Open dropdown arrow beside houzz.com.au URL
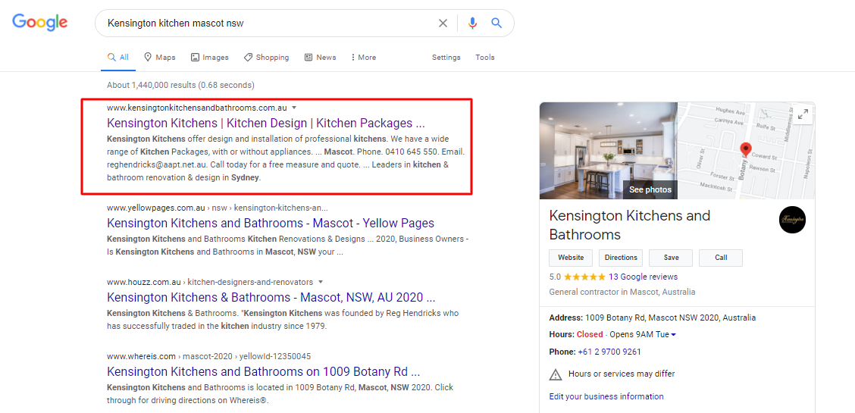 (x=321, y=282)
